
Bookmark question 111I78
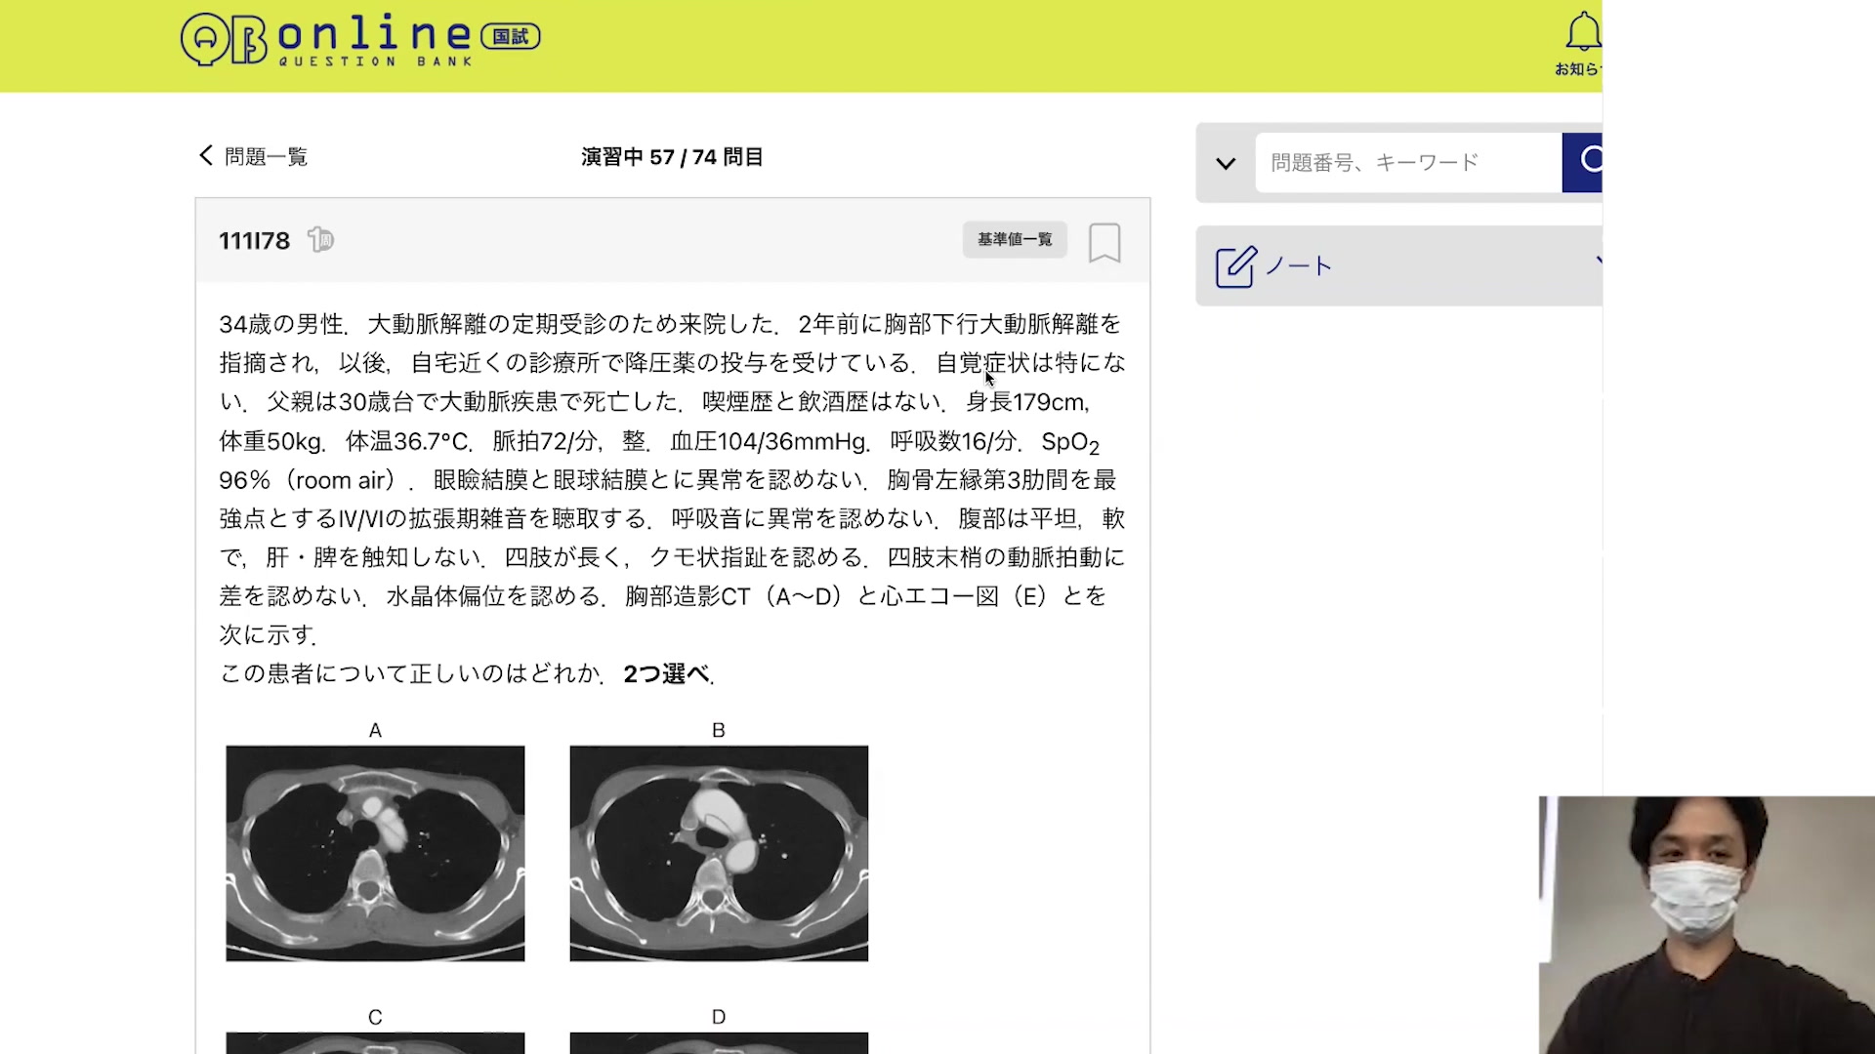1104,242
